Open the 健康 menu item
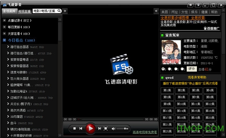 pos(204,12)
